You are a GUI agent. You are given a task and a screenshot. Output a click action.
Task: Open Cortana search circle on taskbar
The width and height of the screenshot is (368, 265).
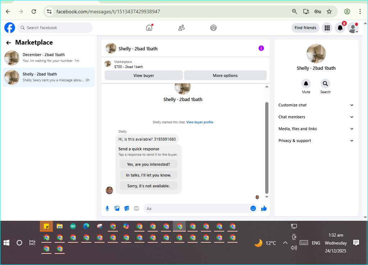19,243
